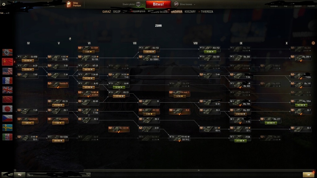Select the Italian nation flag

(x=7, y=137)
